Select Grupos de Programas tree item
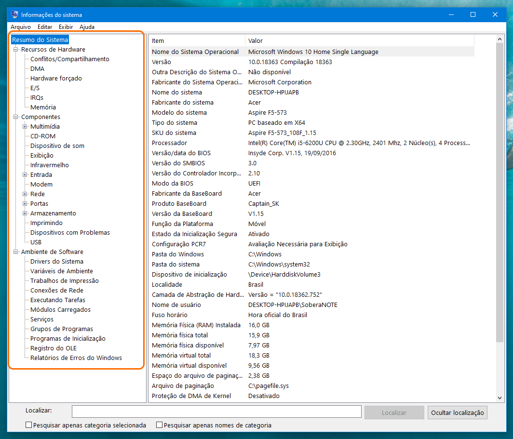The image size is (513, 439). point(62,329)
